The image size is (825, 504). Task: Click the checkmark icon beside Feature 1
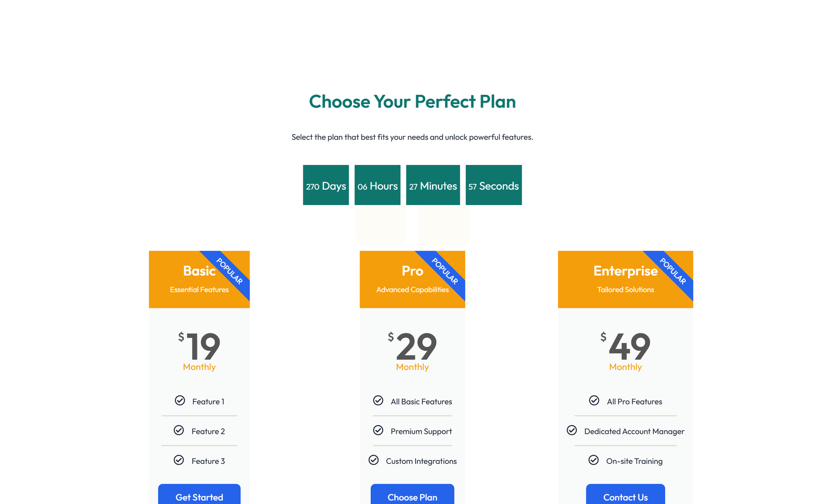pos(180,400)
